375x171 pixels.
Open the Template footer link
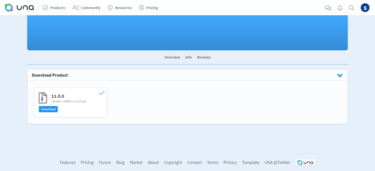[250, 162]
